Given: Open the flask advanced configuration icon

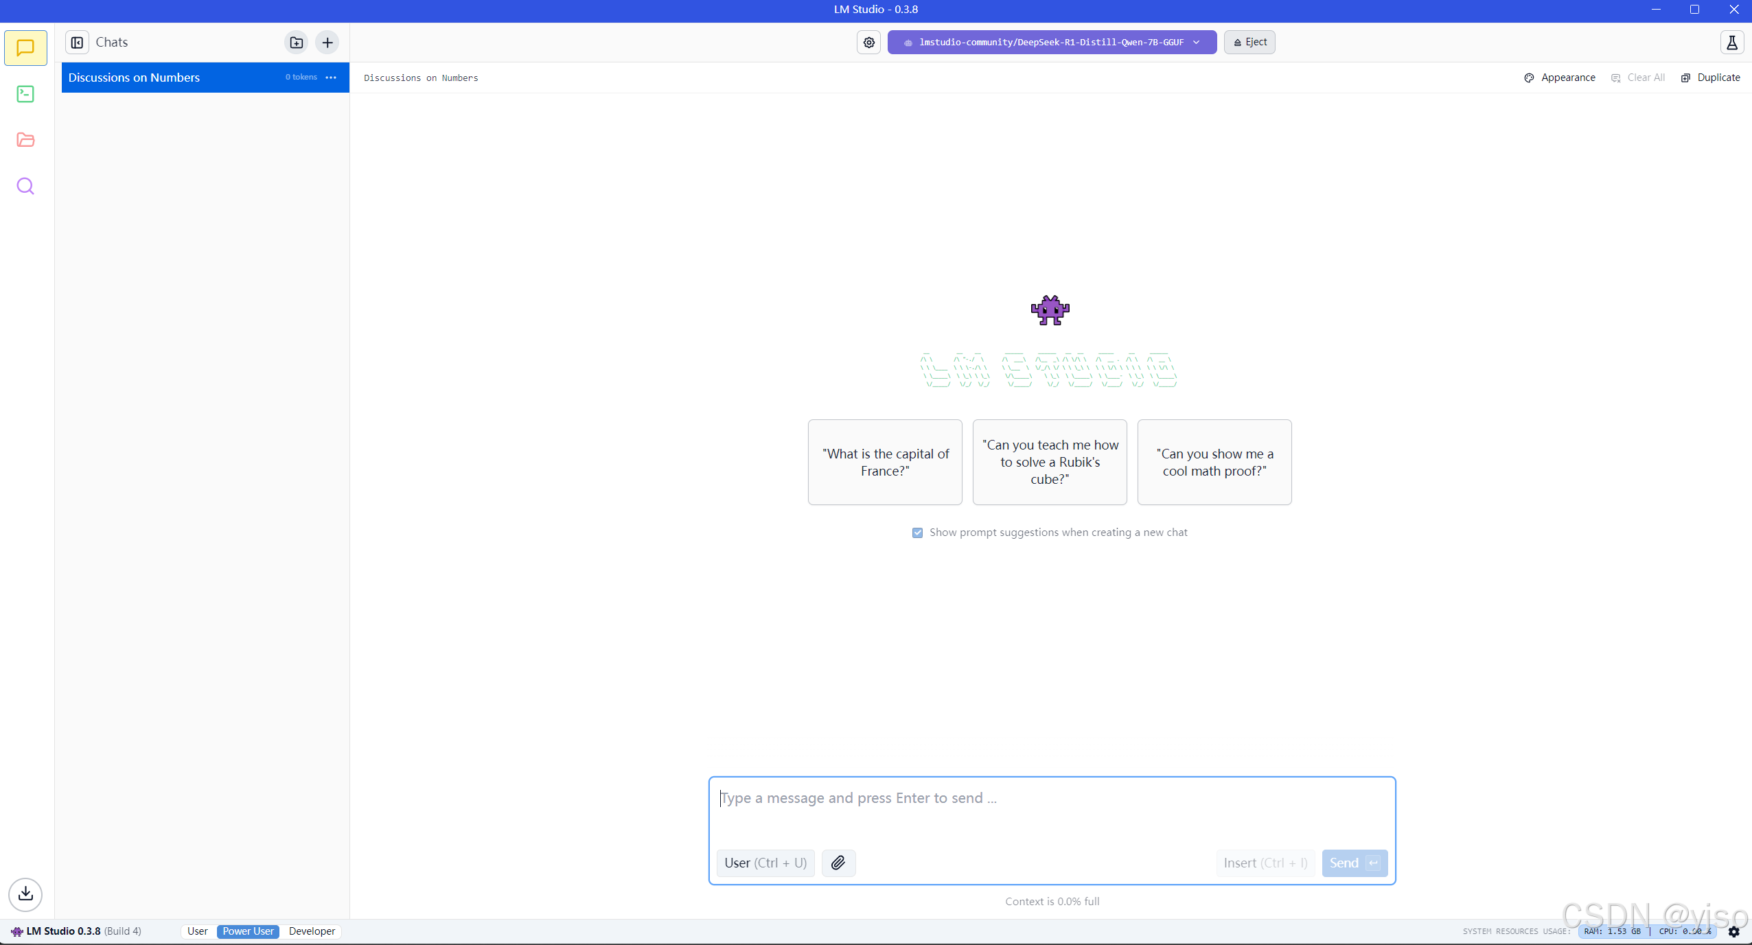Looking at the screenshot, I should 1731,43.
